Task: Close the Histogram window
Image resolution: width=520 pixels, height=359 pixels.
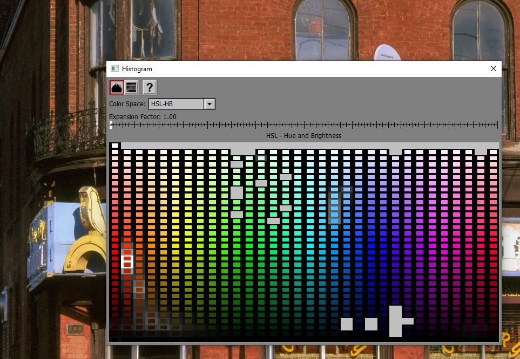Action: pos(493,69)
